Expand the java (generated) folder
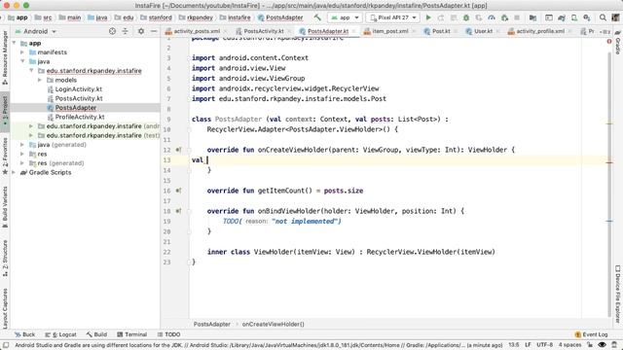623x350 pixels. [22, 145]
